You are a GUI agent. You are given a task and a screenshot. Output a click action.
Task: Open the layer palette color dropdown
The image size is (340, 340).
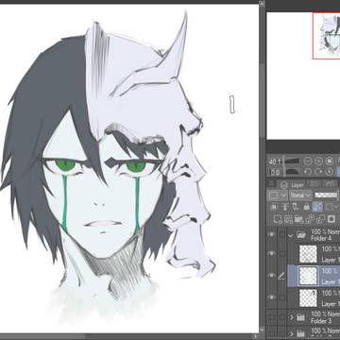click(278, 195)
